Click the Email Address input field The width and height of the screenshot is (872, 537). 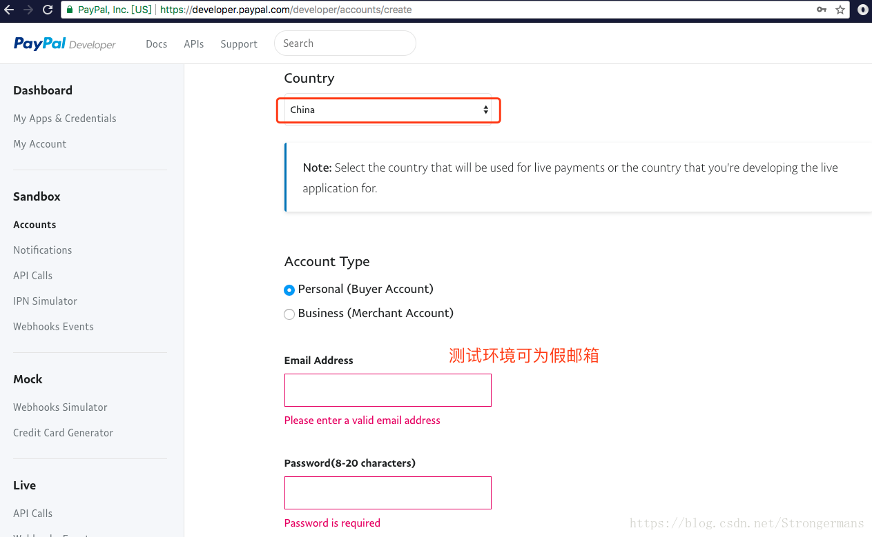388,390
